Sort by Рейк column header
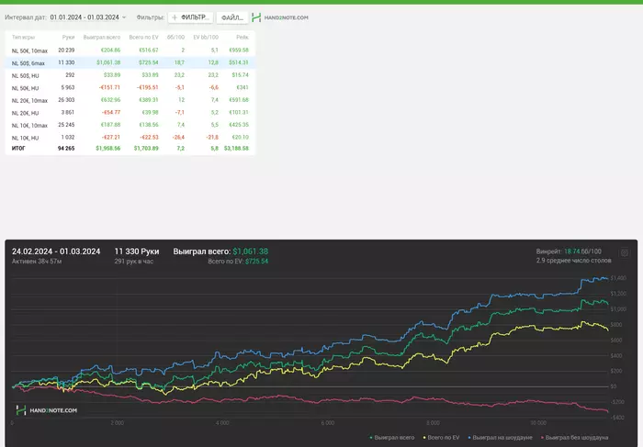The height and width of the screenshot is (447, 643). point(243,38)
